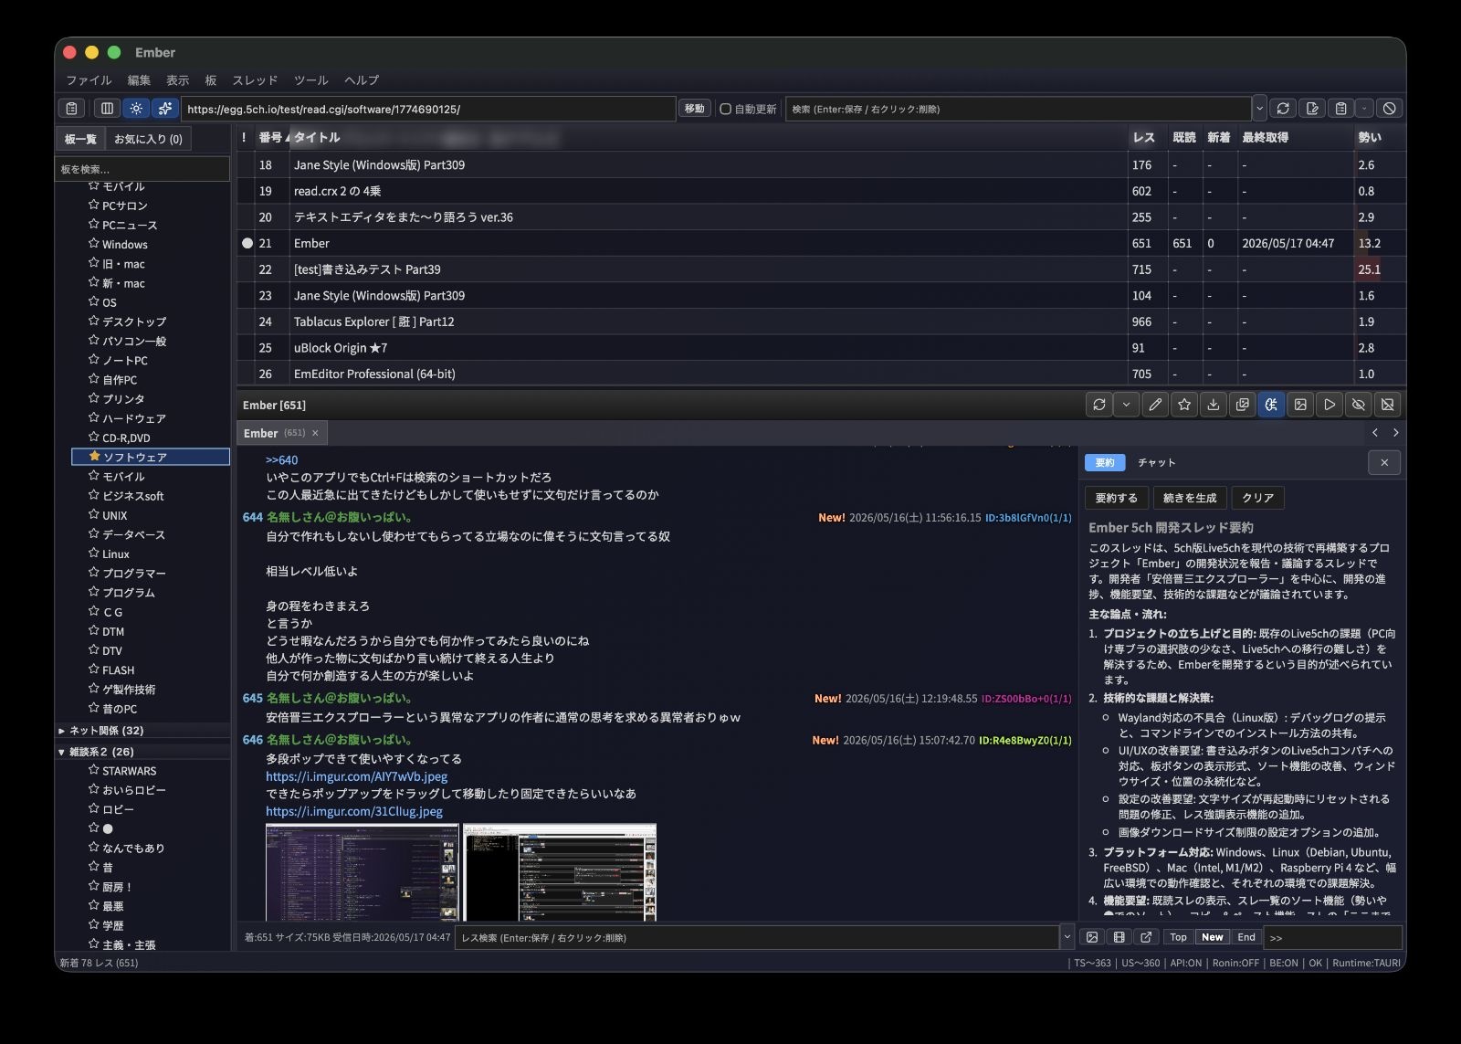The width and height of the screenshot is (1461, 1044).
Task: Jump to Top of the thread
Action: 1179,937
